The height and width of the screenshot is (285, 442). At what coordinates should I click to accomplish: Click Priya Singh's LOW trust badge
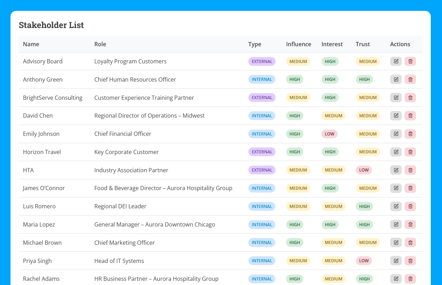[x=364, y=261]
